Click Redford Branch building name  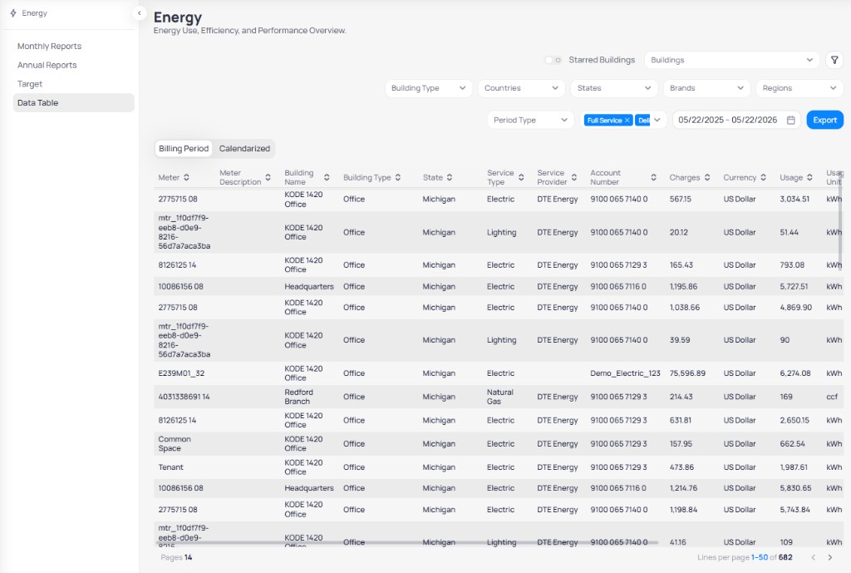pyautogui.click(x=298, y=397)
